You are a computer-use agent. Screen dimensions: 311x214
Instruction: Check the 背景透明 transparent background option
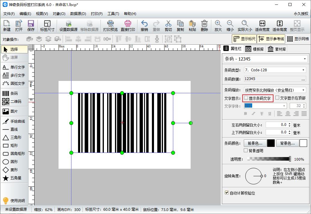246,150
